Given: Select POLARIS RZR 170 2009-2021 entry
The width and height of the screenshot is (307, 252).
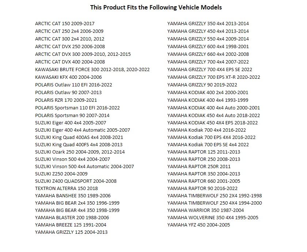Looking at the screenshot, I should coord(66,100).
